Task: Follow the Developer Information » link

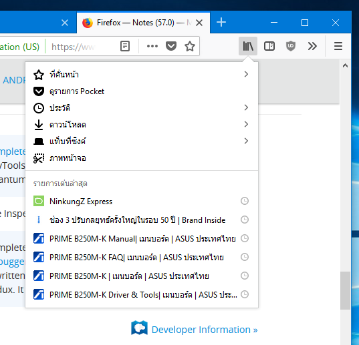Action: [x=205, y=330]
